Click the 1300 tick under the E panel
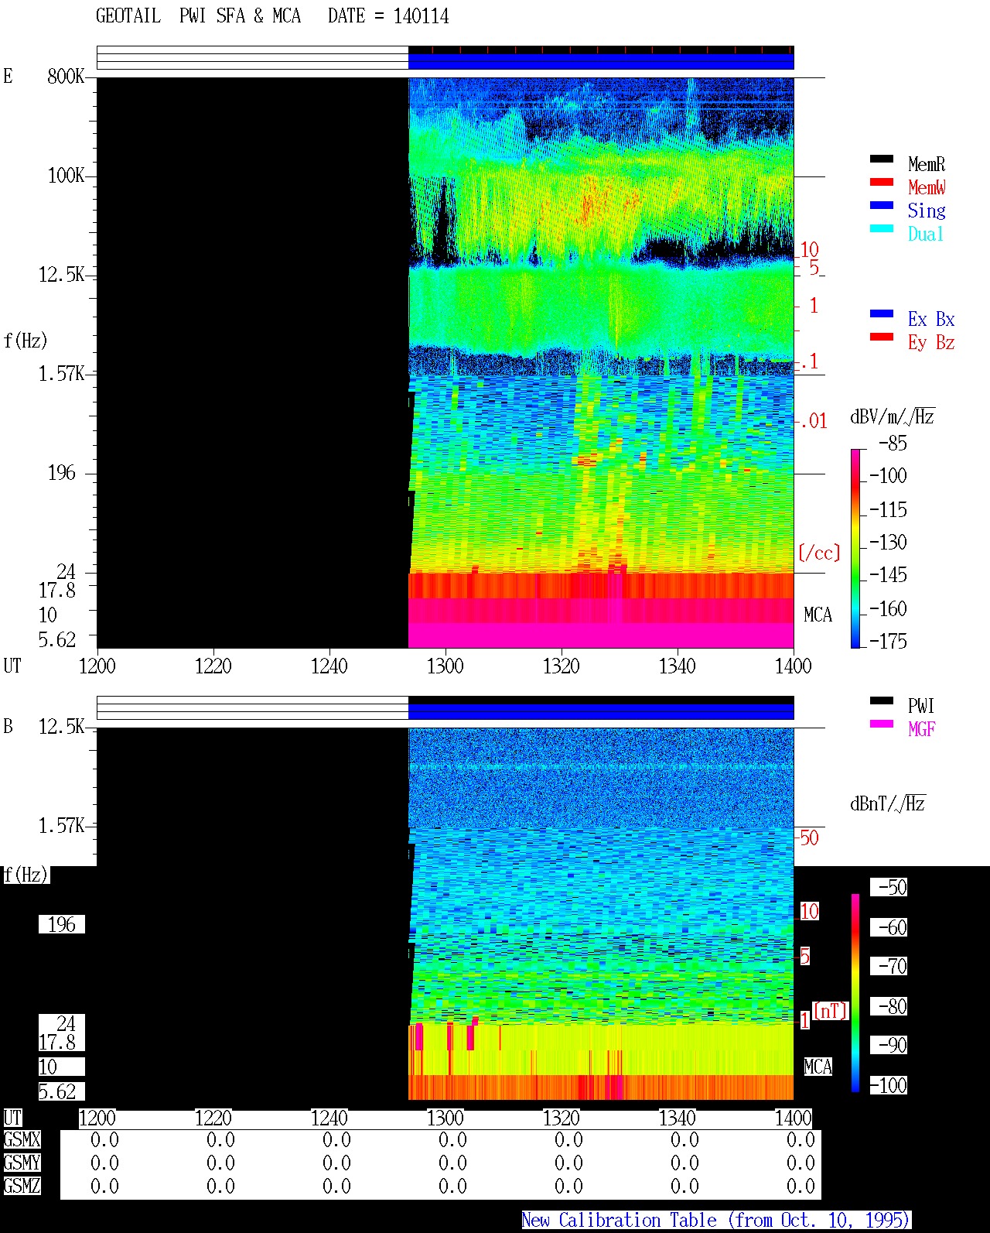Viewport: 990px width, 1233px height. (x=445, y=666)
